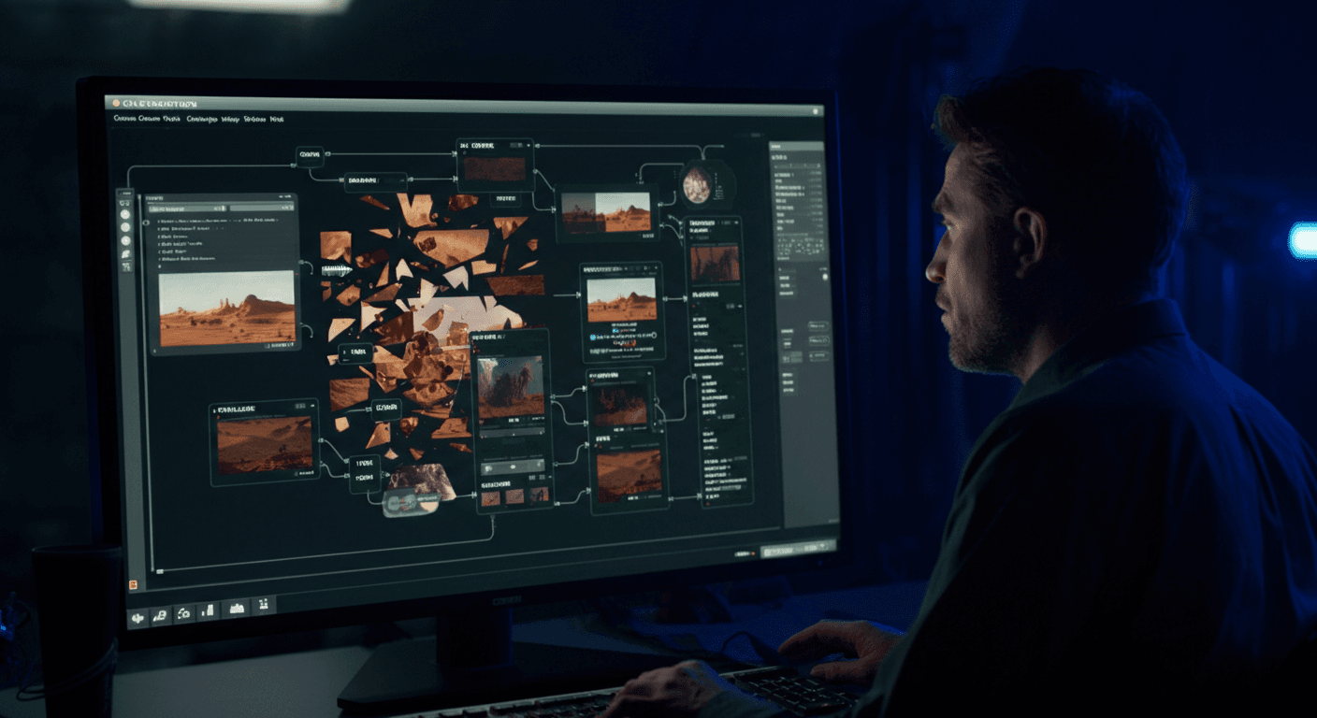Click the orange dot icon in the title bar
1317x718 pixels.
click(x=115, y=102)
